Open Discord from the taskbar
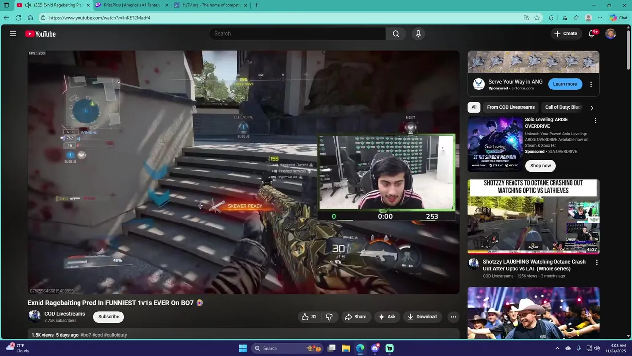 (x=375, y=348)
